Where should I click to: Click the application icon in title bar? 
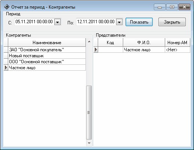(6, 7)
